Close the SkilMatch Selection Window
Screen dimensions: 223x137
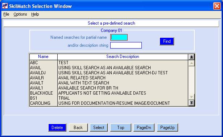coord(217,6)
